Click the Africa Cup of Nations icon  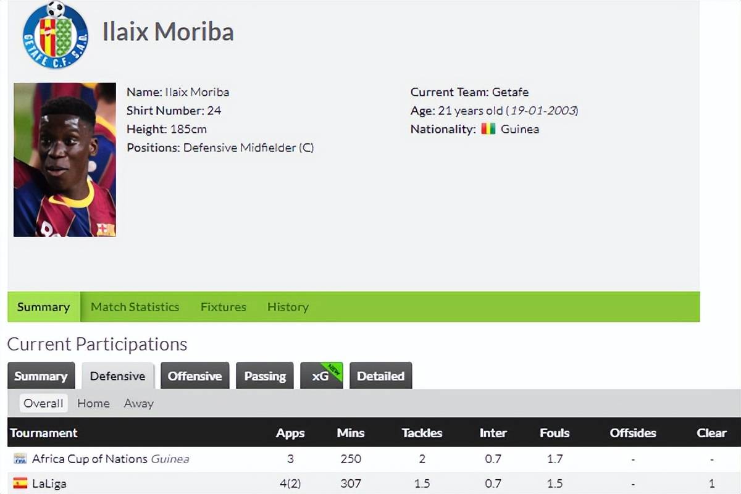coord(20,459)
